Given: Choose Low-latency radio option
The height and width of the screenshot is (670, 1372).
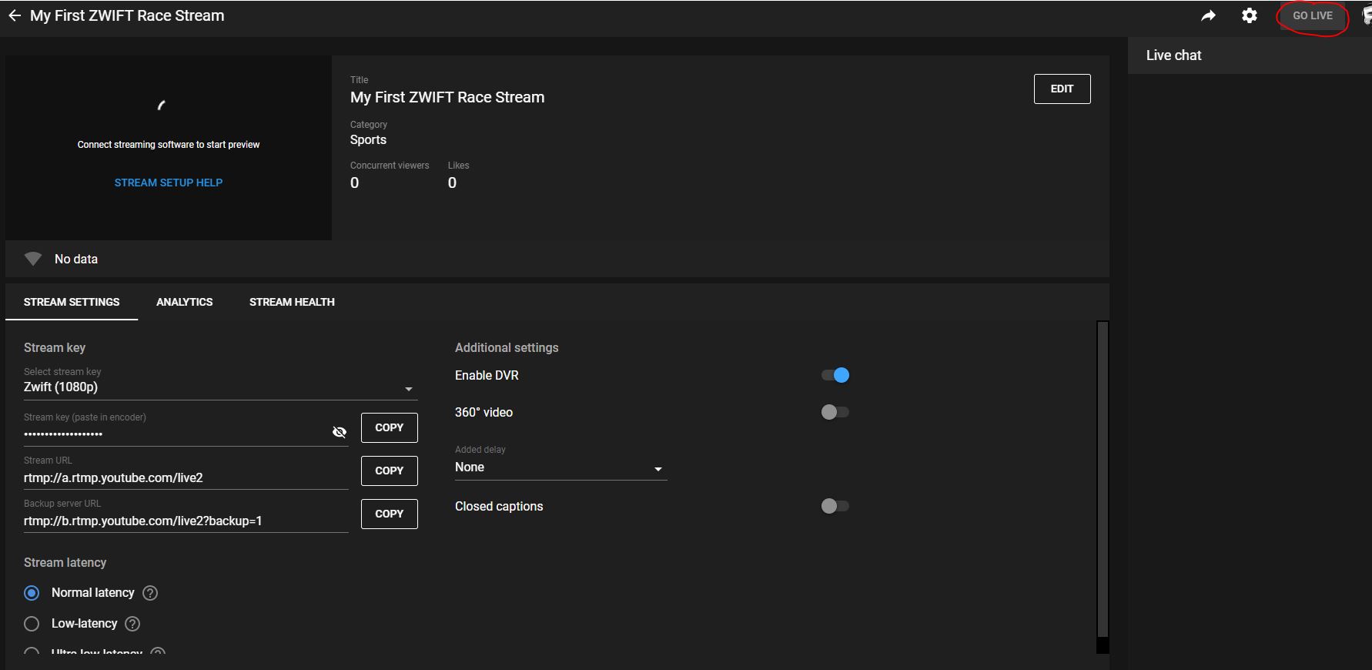Looking at the screenshot, I should point(32,624).
